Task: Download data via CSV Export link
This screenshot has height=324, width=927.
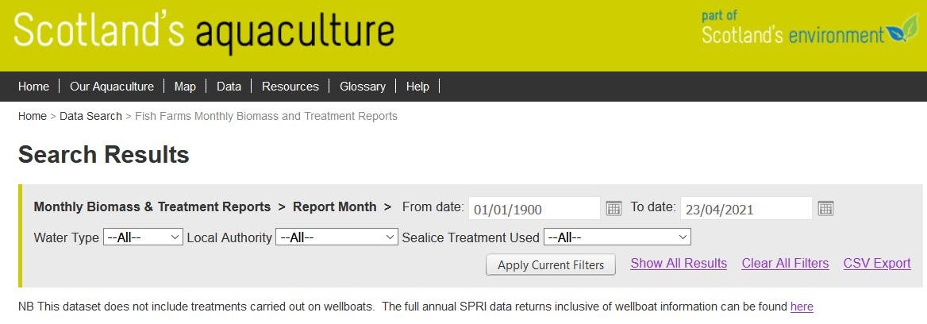Action: pyautogui.click(x=877, y=264)
